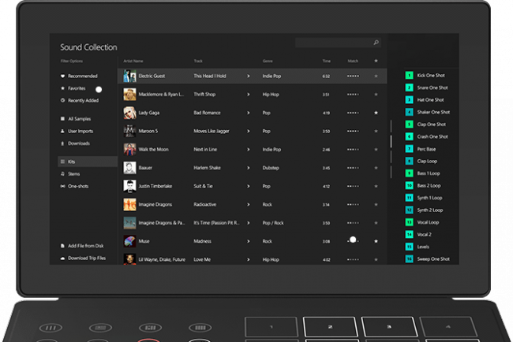Select pad 1 Kick One Shot
This screenshot has height=342, width=513.
click(425, 76)
